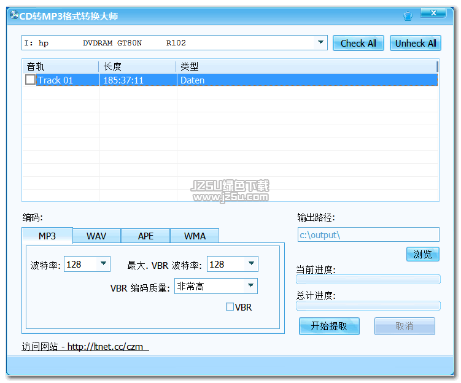461x383 pixels.
Task: Select the 185:37:11 length cell
Action: tap(138, 80)
